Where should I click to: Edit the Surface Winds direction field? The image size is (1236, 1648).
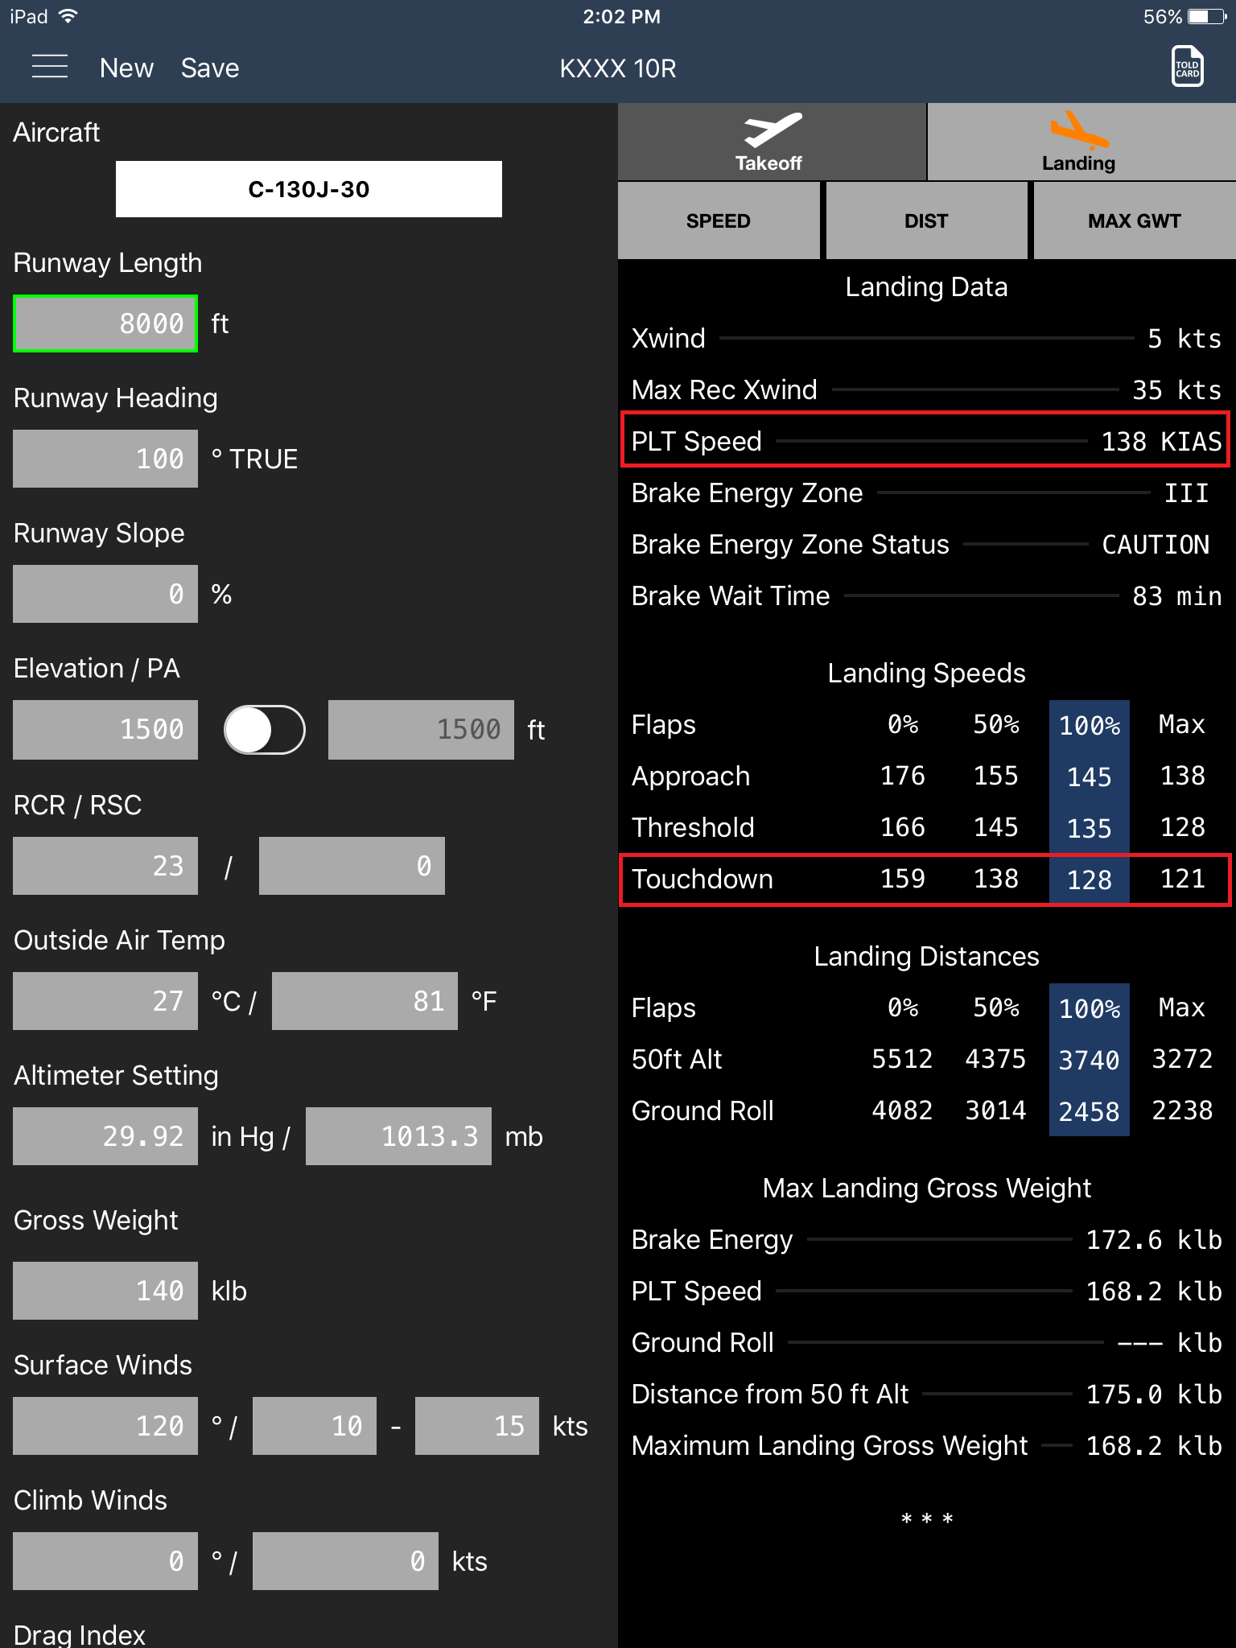pyautogui.click(x=105, y=1426)
